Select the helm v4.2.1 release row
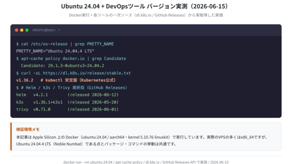Viewport: 292px width, 164px height. pos(67,95)
